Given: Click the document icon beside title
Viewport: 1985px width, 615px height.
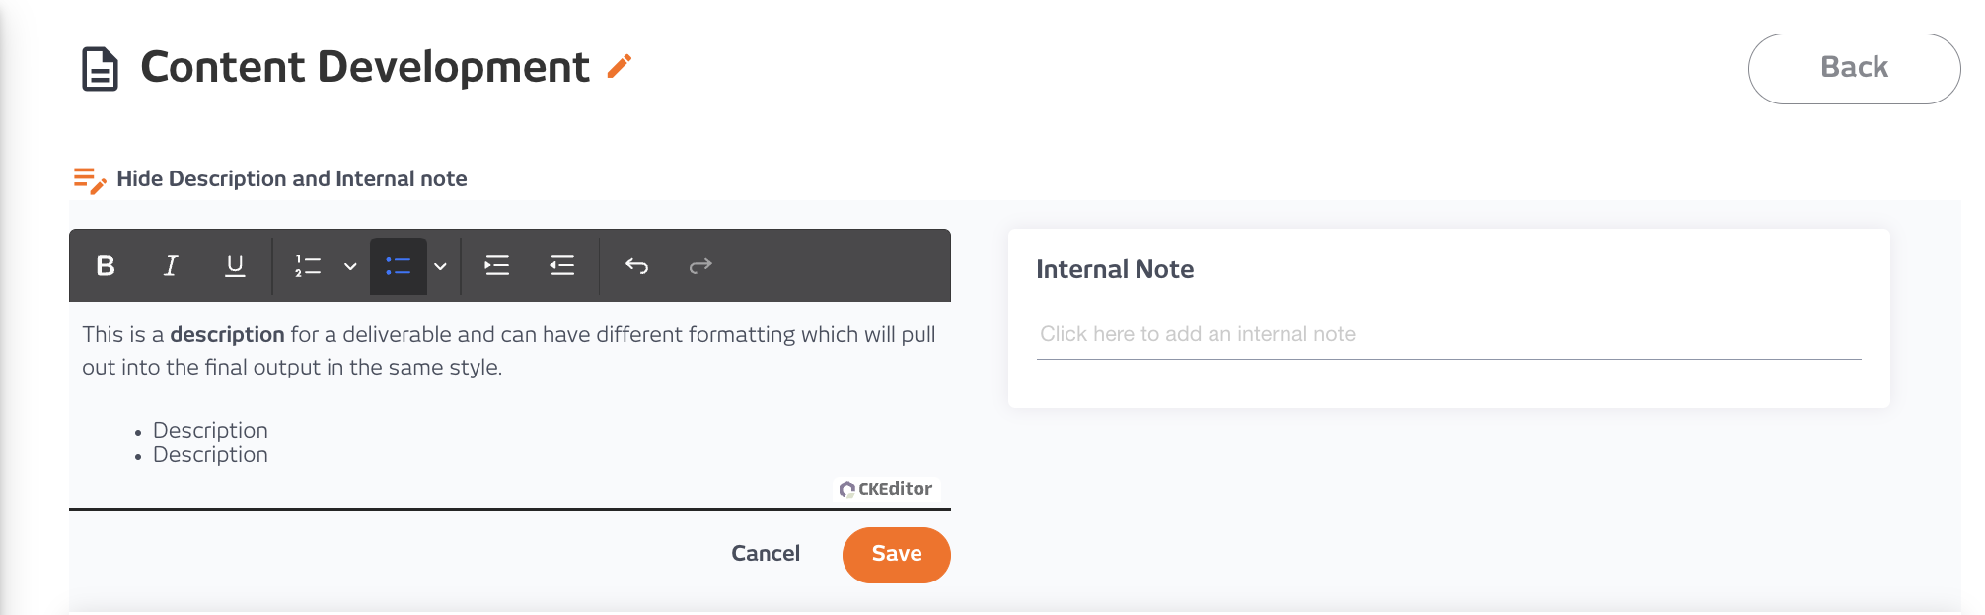Looking at the screenshot, I should point(100,69).
